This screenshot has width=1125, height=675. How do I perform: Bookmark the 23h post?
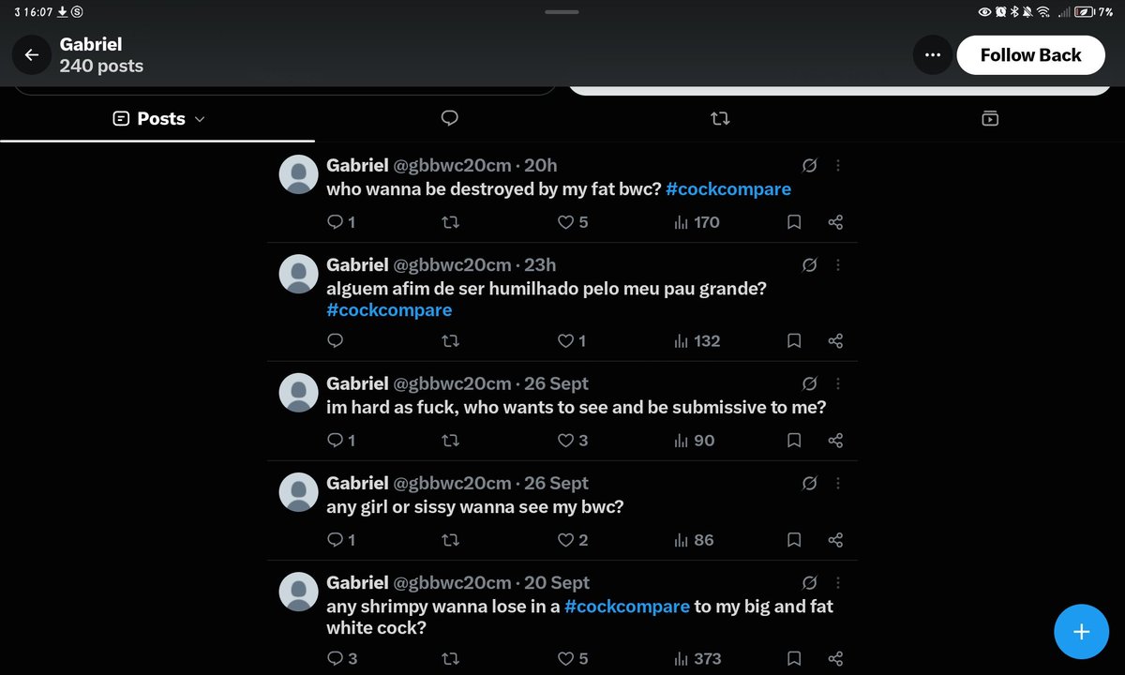coord(794,341)
